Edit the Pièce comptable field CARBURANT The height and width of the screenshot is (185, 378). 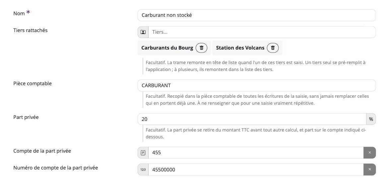(x=257, y=86)
